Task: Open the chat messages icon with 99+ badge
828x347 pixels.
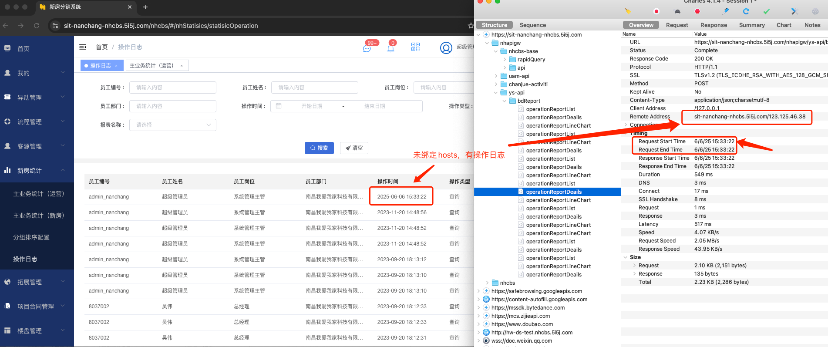Action: (x=367, y=48)
